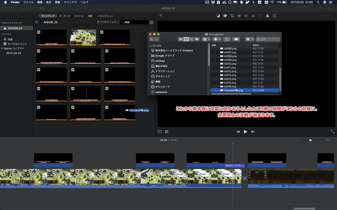
Task: Switch Finder to column view
Action: pyautogui.click(x=192, y=39)
